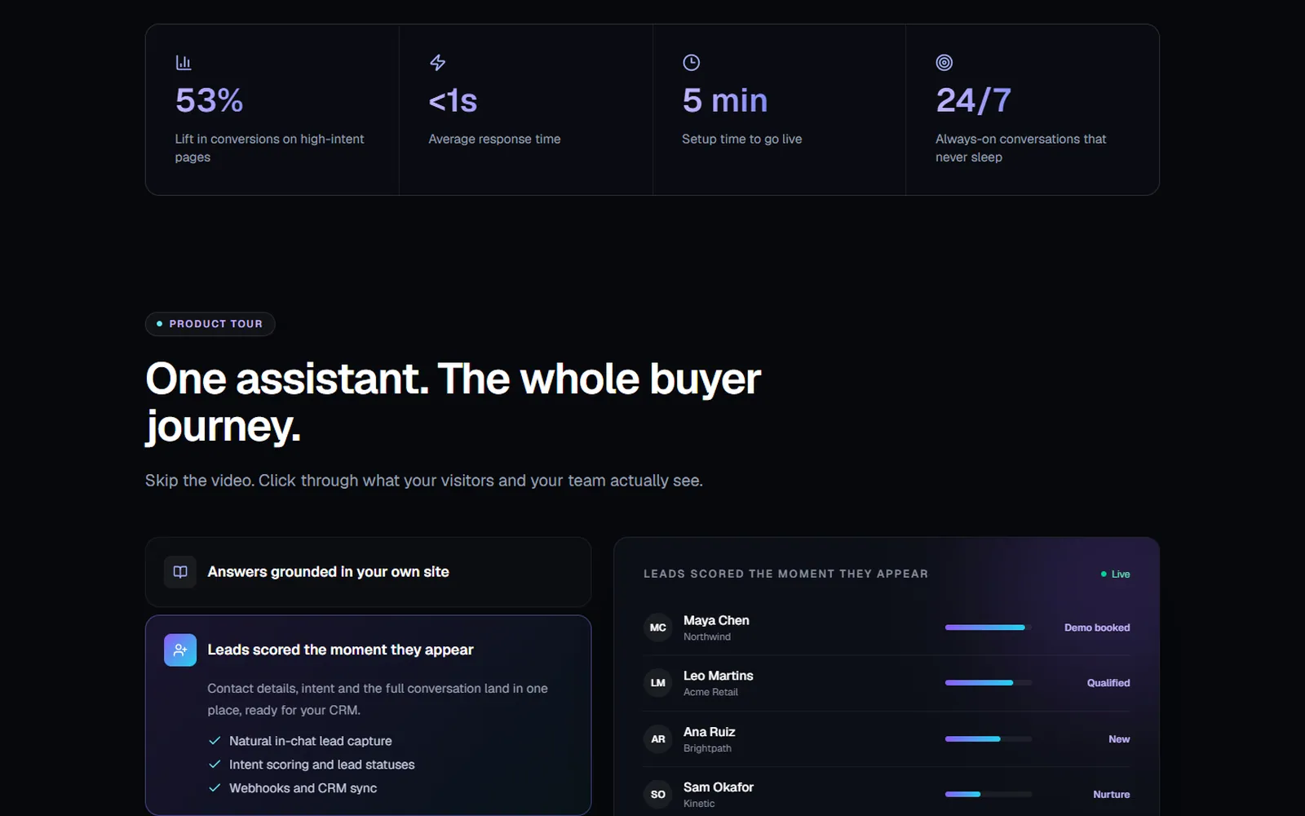Click the 'Sam Okafor' name
Screen dimensions: 1305x816
click(x=719, y=787)
